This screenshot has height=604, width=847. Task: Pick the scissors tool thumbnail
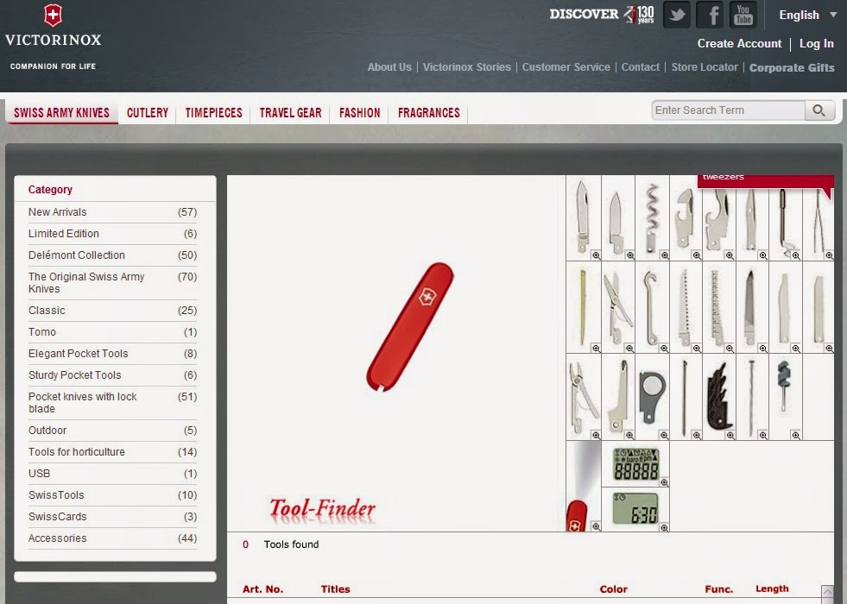618,308
